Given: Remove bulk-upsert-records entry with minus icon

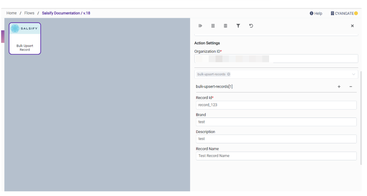Looking at the screenshot, I should coord(351,87).
